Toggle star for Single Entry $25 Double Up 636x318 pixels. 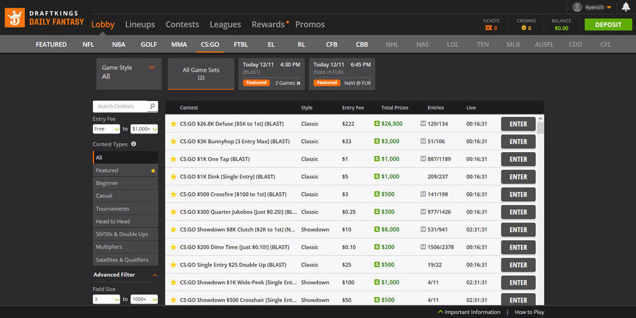click(173, 265)
